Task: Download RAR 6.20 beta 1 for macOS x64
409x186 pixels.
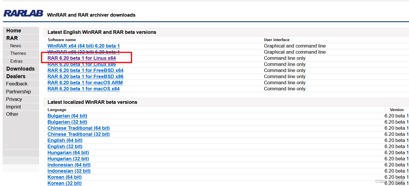Action: point(83,89)
